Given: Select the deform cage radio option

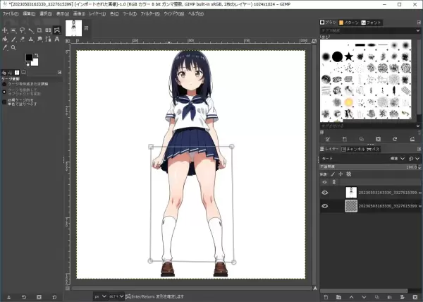Looking at the screenshot, I should pos(4,92).
